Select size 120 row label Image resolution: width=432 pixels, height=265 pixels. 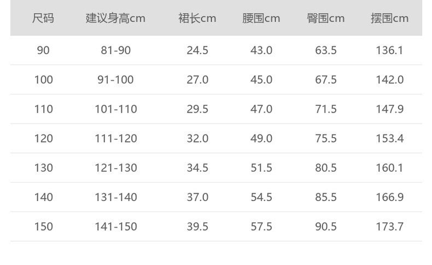coord(43,138)
